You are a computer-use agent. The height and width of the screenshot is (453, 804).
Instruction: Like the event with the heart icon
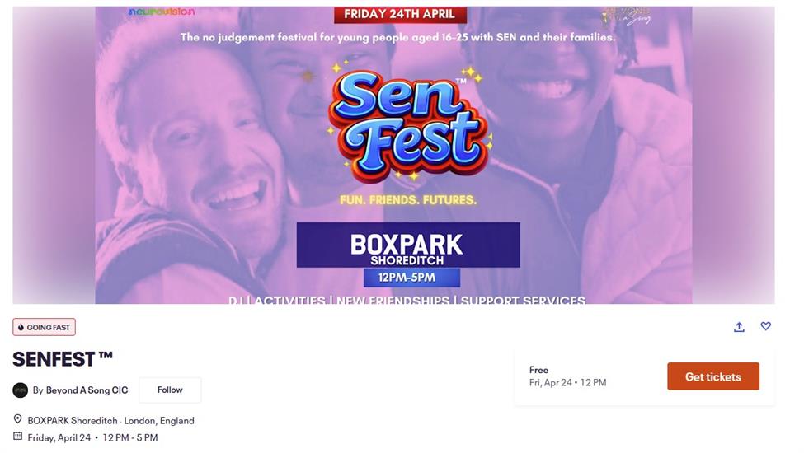coord(765,326)
